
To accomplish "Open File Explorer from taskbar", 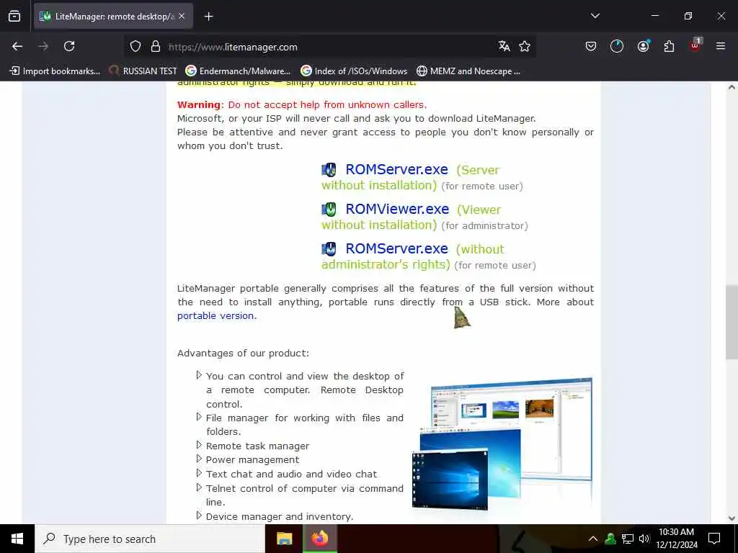I will [284, 539].
